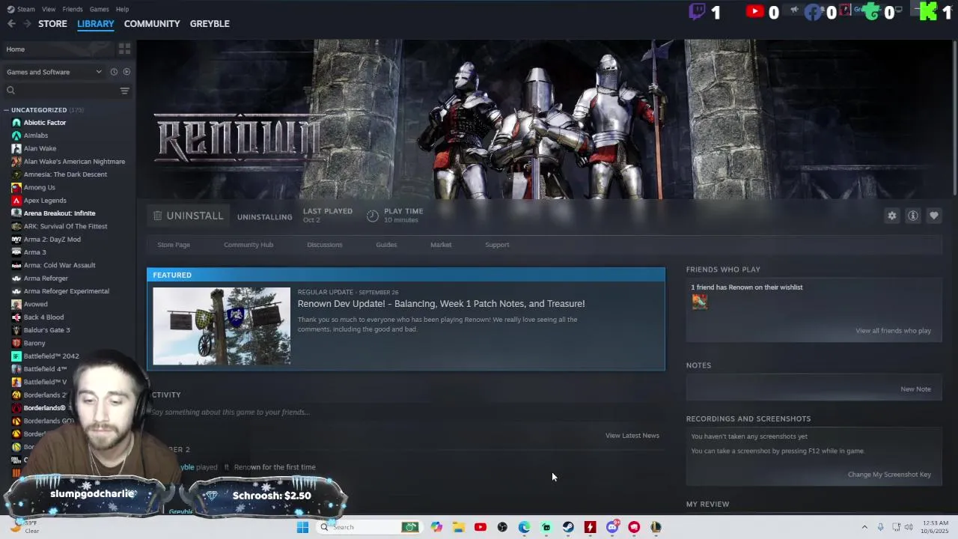The image size is (958, 539).
Task: Click the trash icon on Uninstall
Action: (157, 216)
